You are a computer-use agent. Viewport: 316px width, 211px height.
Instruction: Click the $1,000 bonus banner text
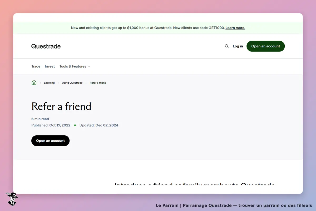[x=148, y=28]
